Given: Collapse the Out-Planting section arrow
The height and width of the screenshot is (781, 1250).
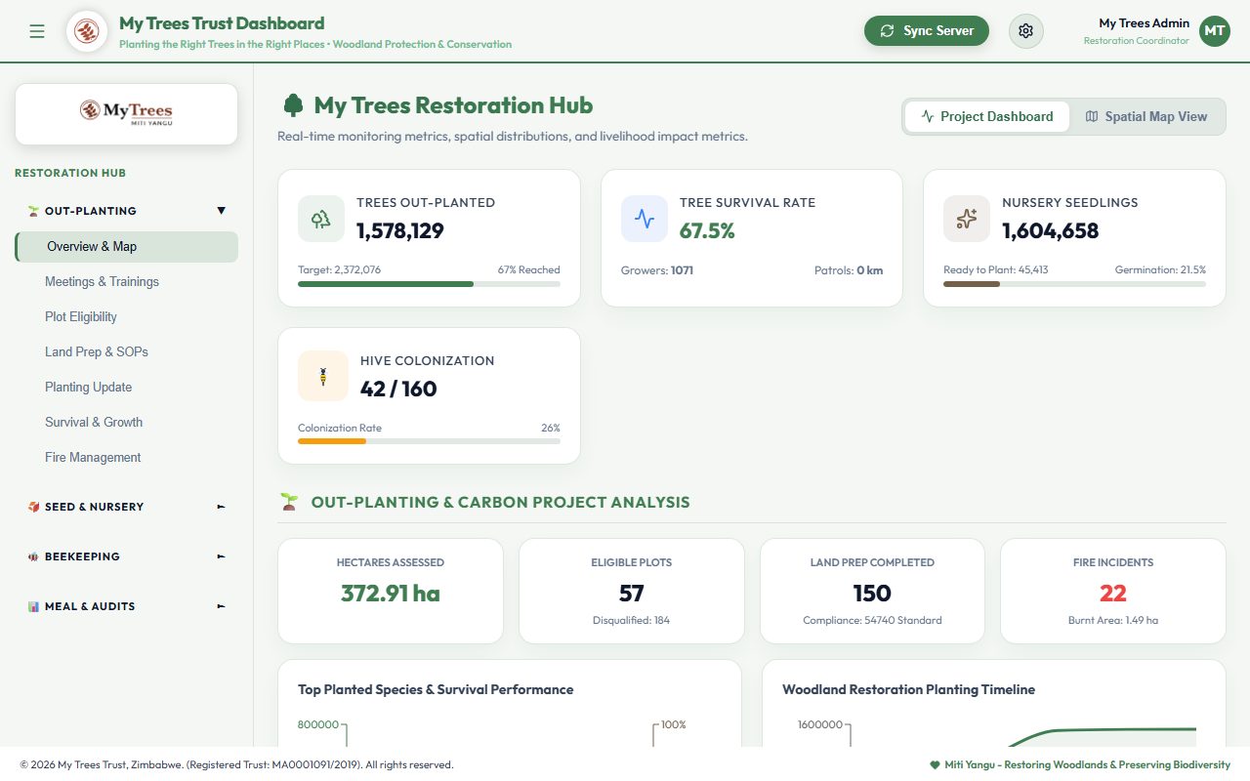Looking at the screenshot, I should tap(221, 211).
